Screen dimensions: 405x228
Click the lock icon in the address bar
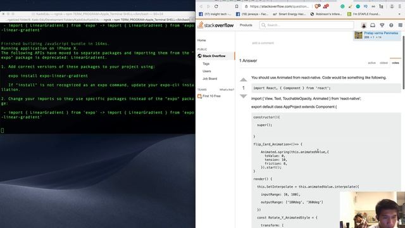246,6
